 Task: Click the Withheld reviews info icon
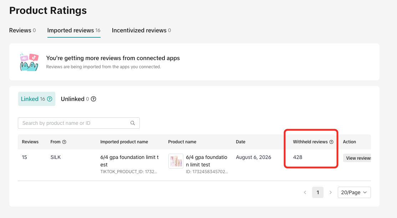(x=331, y=142)
